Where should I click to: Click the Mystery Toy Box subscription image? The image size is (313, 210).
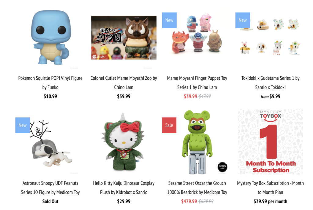[271, 142]
